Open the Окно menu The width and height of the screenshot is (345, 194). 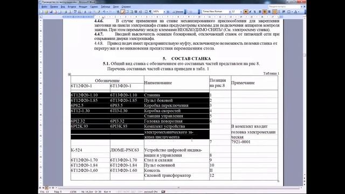[x=116, y=7]
